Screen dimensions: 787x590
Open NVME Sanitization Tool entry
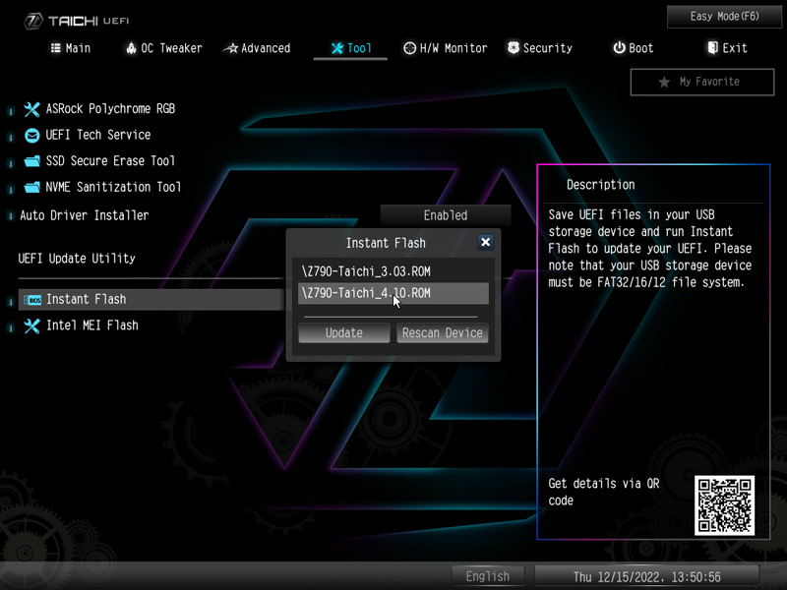coord(113,187)
